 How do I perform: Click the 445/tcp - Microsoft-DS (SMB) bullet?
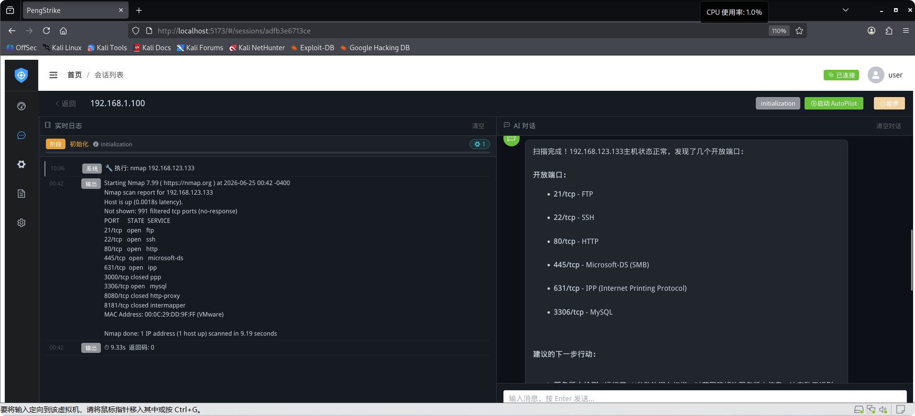click(x=601, y=265)
